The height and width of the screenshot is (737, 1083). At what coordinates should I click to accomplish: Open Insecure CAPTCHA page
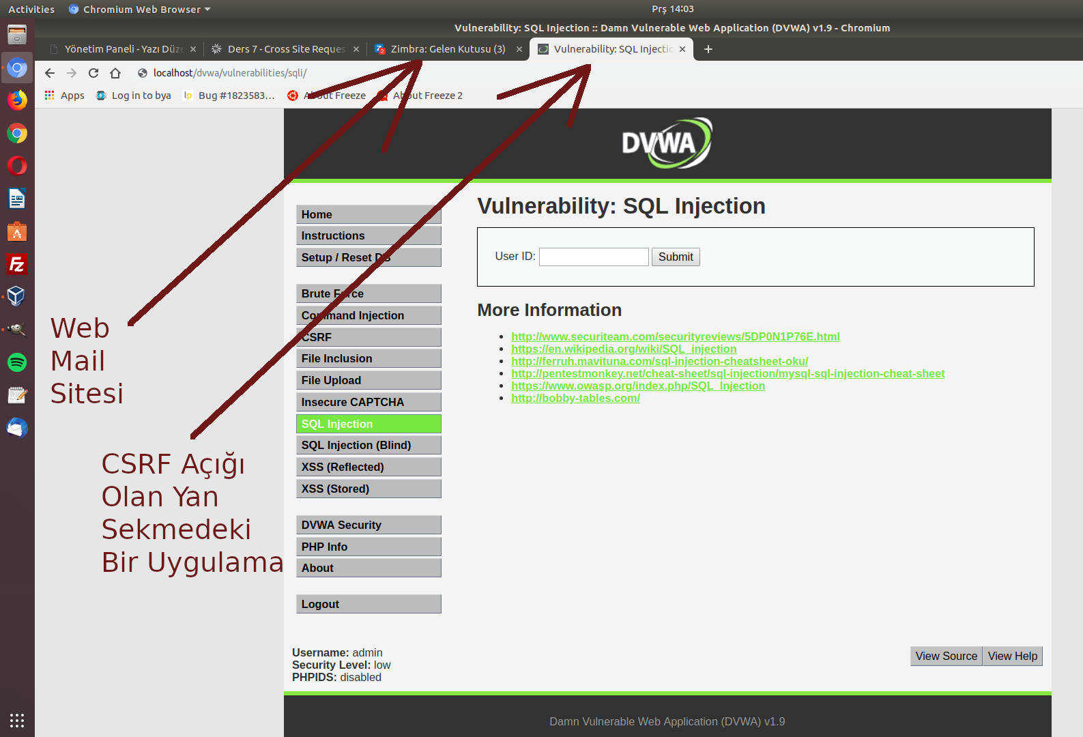tap(369, 402)
